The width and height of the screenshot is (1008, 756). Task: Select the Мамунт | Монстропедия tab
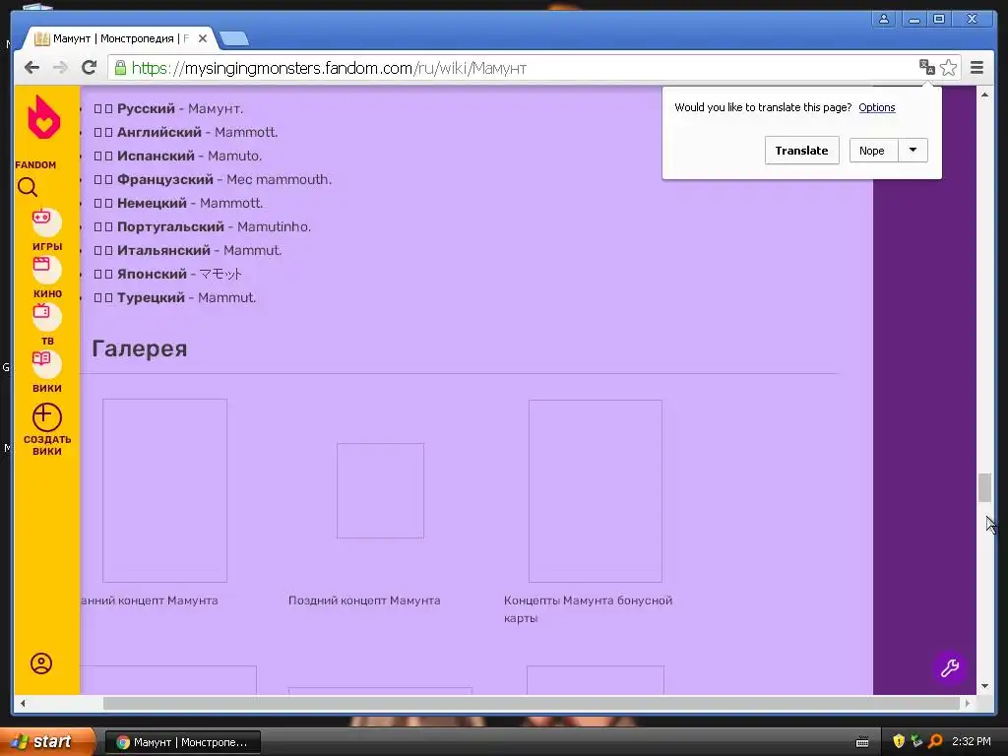[119, 38]
